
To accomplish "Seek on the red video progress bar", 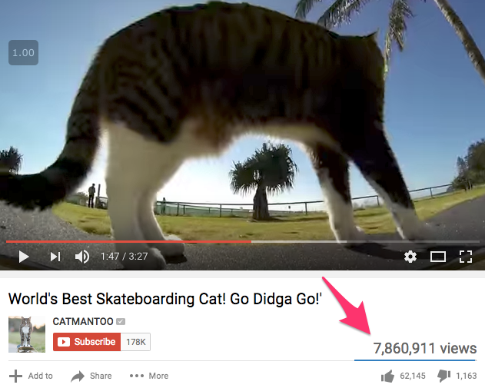I will click(x=128, y=241).
